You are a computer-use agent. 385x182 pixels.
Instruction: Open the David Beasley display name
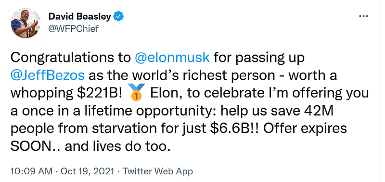80,17
